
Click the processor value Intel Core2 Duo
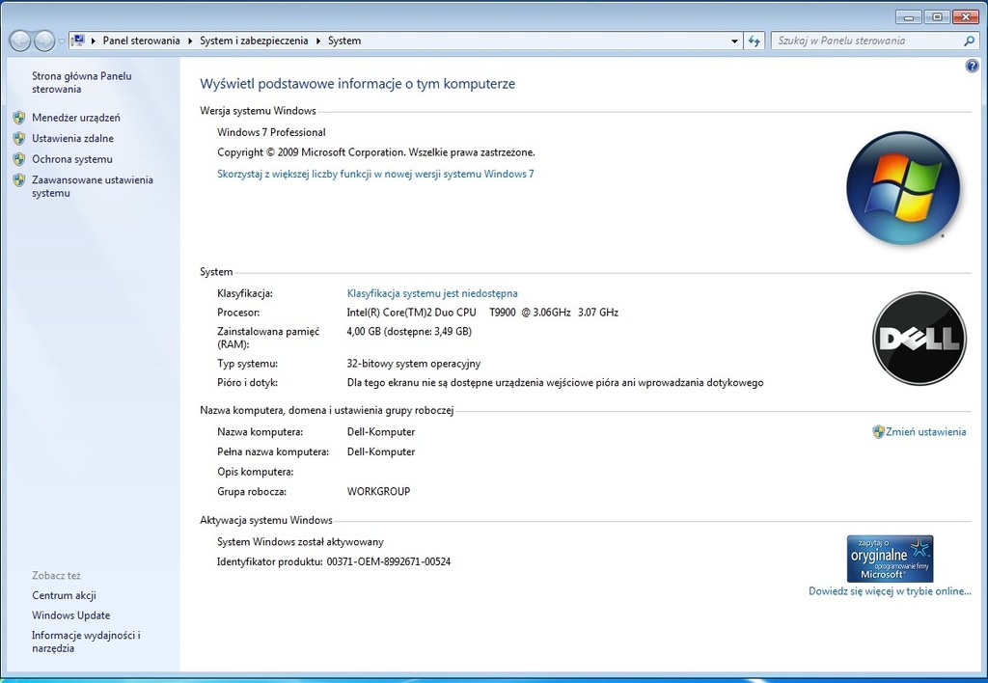[482, 313]
